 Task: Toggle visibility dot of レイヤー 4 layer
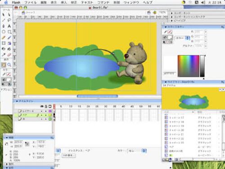pyautogui.click(x=42, y=111)
